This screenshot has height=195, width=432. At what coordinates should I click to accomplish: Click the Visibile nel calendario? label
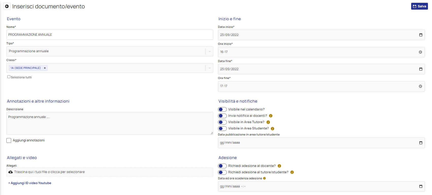[246, 109]
